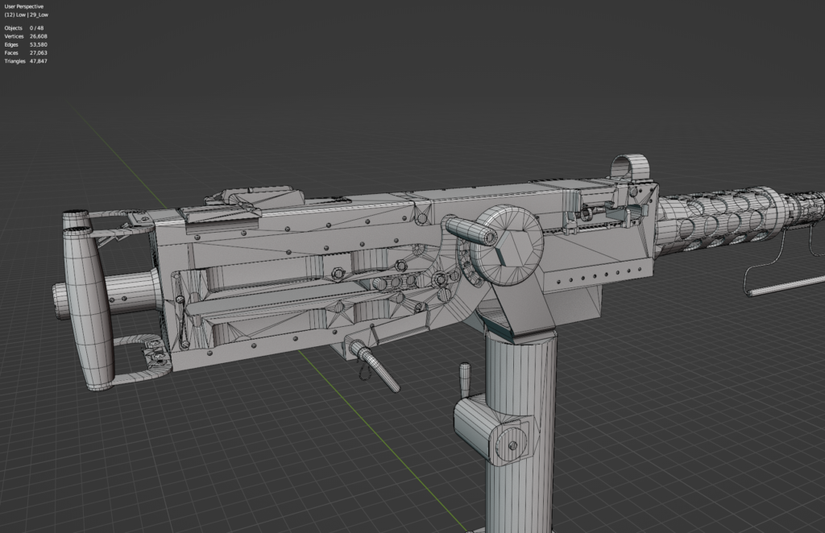
Task: Click the "27,063" faces value
Action: pyautogui.click(x=39, y=52)
